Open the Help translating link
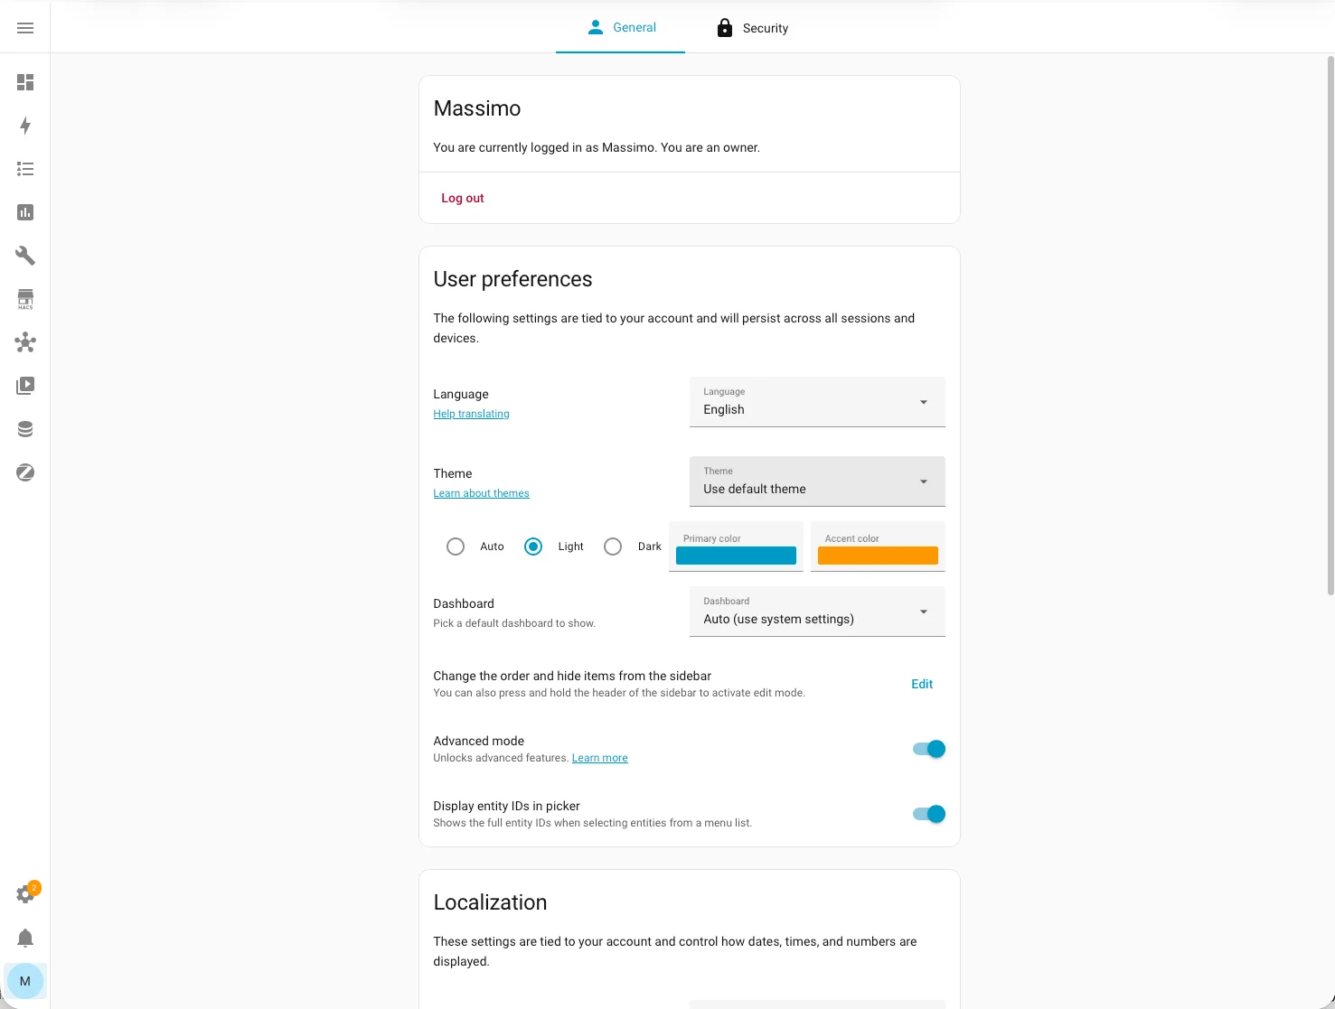This screenshot has height=1009, width=1335. pyautogui.click(x=471, y=414)
